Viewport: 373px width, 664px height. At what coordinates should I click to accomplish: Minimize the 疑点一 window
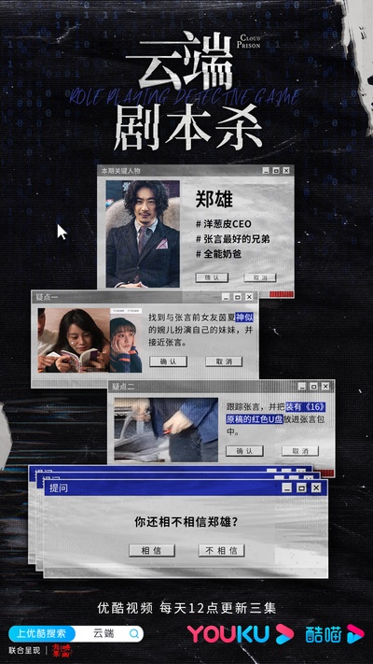pos(227,297)
